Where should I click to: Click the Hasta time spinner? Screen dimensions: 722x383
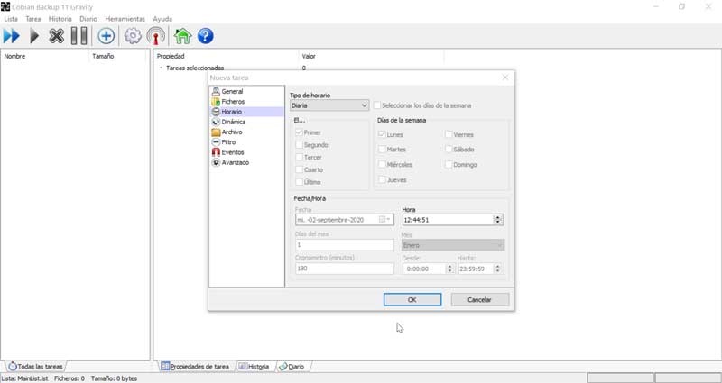point(497,269)
